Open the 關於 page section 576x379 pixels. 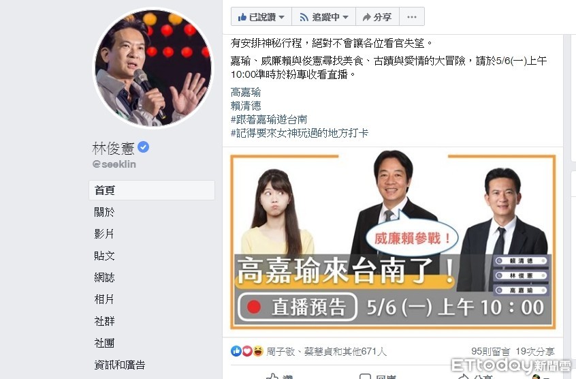tap(104, 212)
